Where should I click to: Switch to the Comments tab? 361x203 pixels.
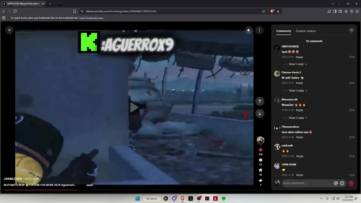point(284,31)
